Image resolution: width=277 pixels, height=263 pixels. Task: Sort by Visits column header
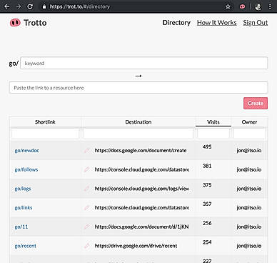tap(213, 122)
